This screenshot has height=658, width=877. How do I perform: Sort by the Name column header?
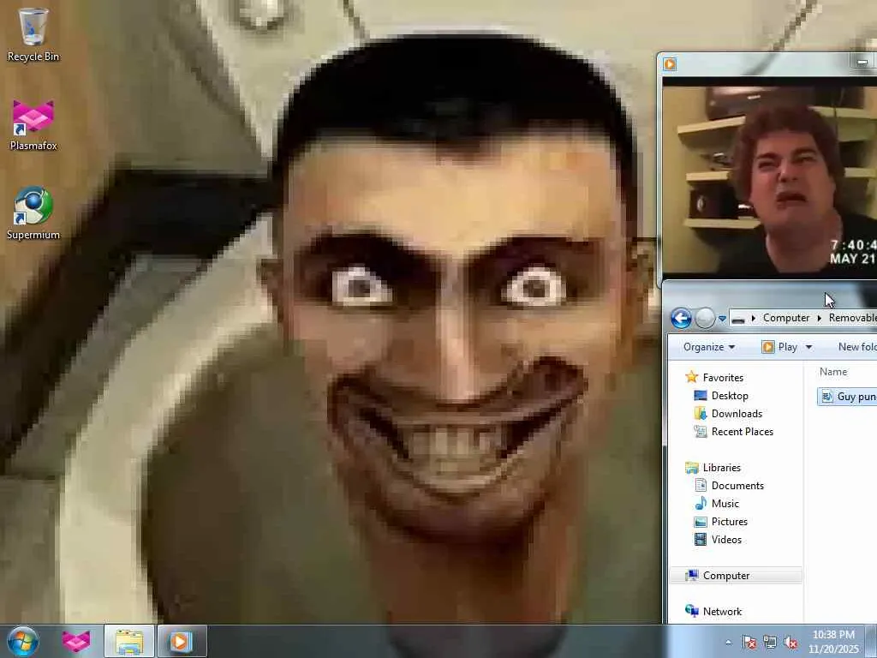832,372
